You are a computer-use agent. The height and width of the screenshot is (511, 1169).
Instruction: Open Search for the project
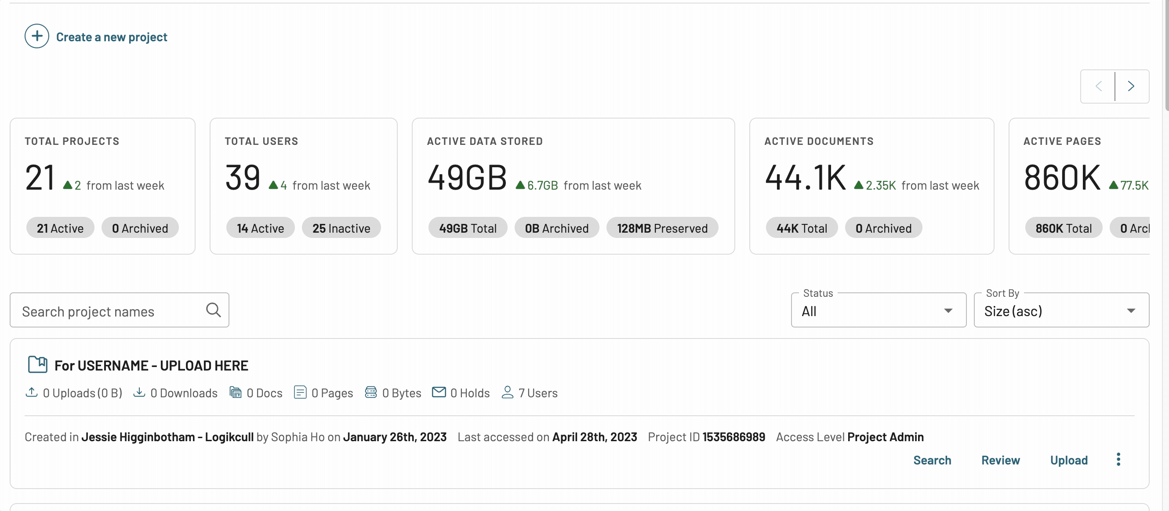coord(932,460)
